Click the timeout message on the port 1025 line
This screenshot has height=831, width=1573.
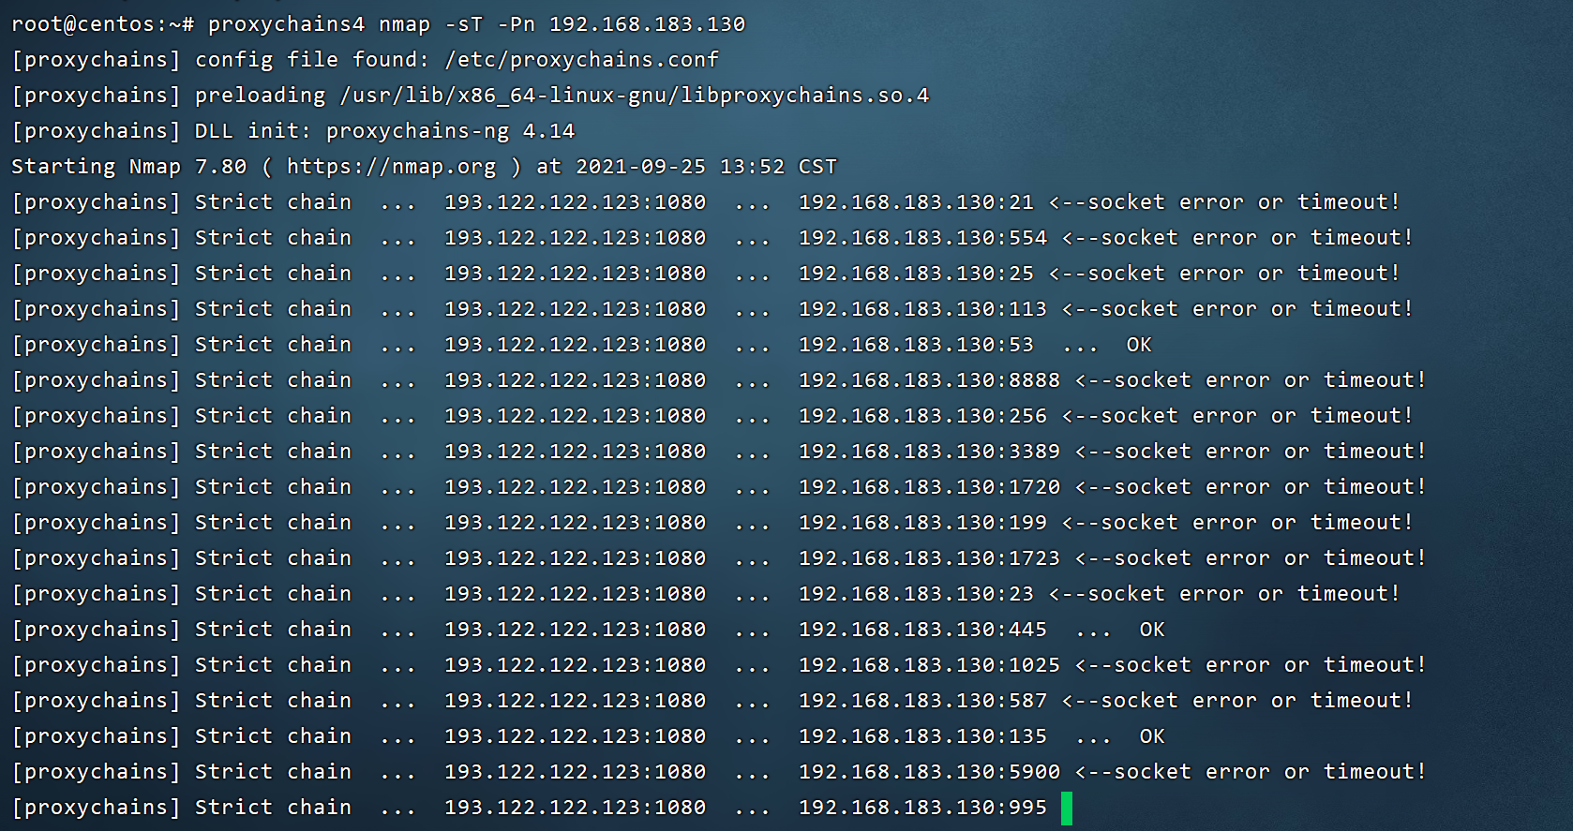tap(1251, 665)
